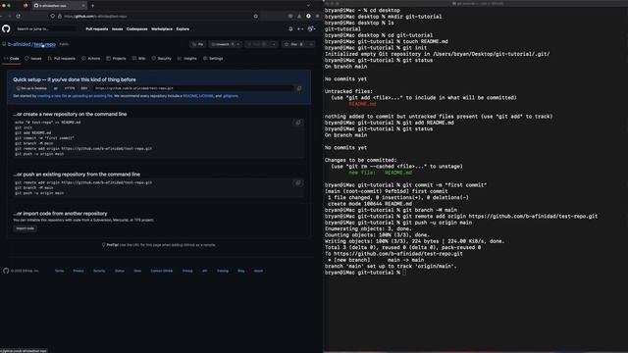Open the Contact GitHub footer link

pyautogui.click(x=161, y=271)
